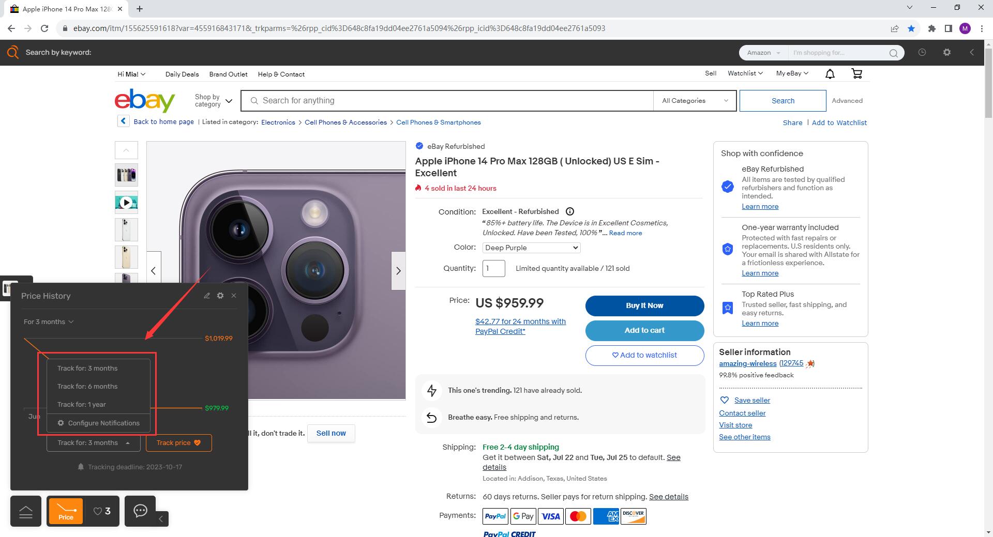Expand the For 3 months period selector
This screenshot has height=537, width=993.
point(49,321)
